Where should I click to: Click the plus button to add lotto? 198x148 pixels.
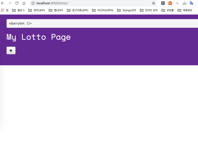pyautogui.click(x=11, y=50)
